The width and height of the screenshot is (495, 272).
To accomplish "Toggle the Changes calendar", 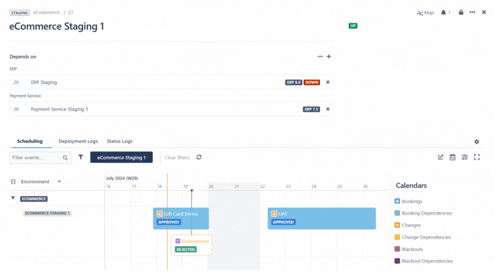I will 397,225.
